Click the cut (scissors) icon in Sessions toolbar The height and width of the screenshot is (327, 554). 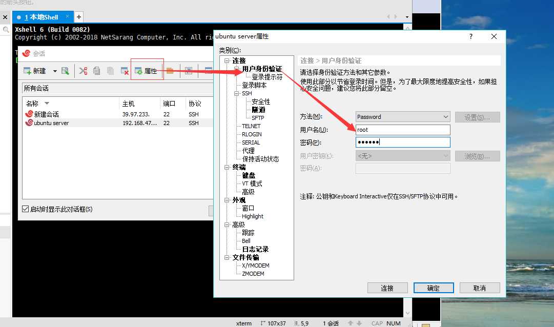tap(83, 71)
